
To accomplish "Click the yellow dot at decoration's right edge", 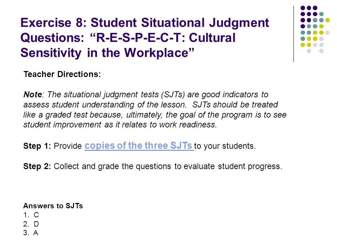I will pyautogui.click(x=327, y=20).
